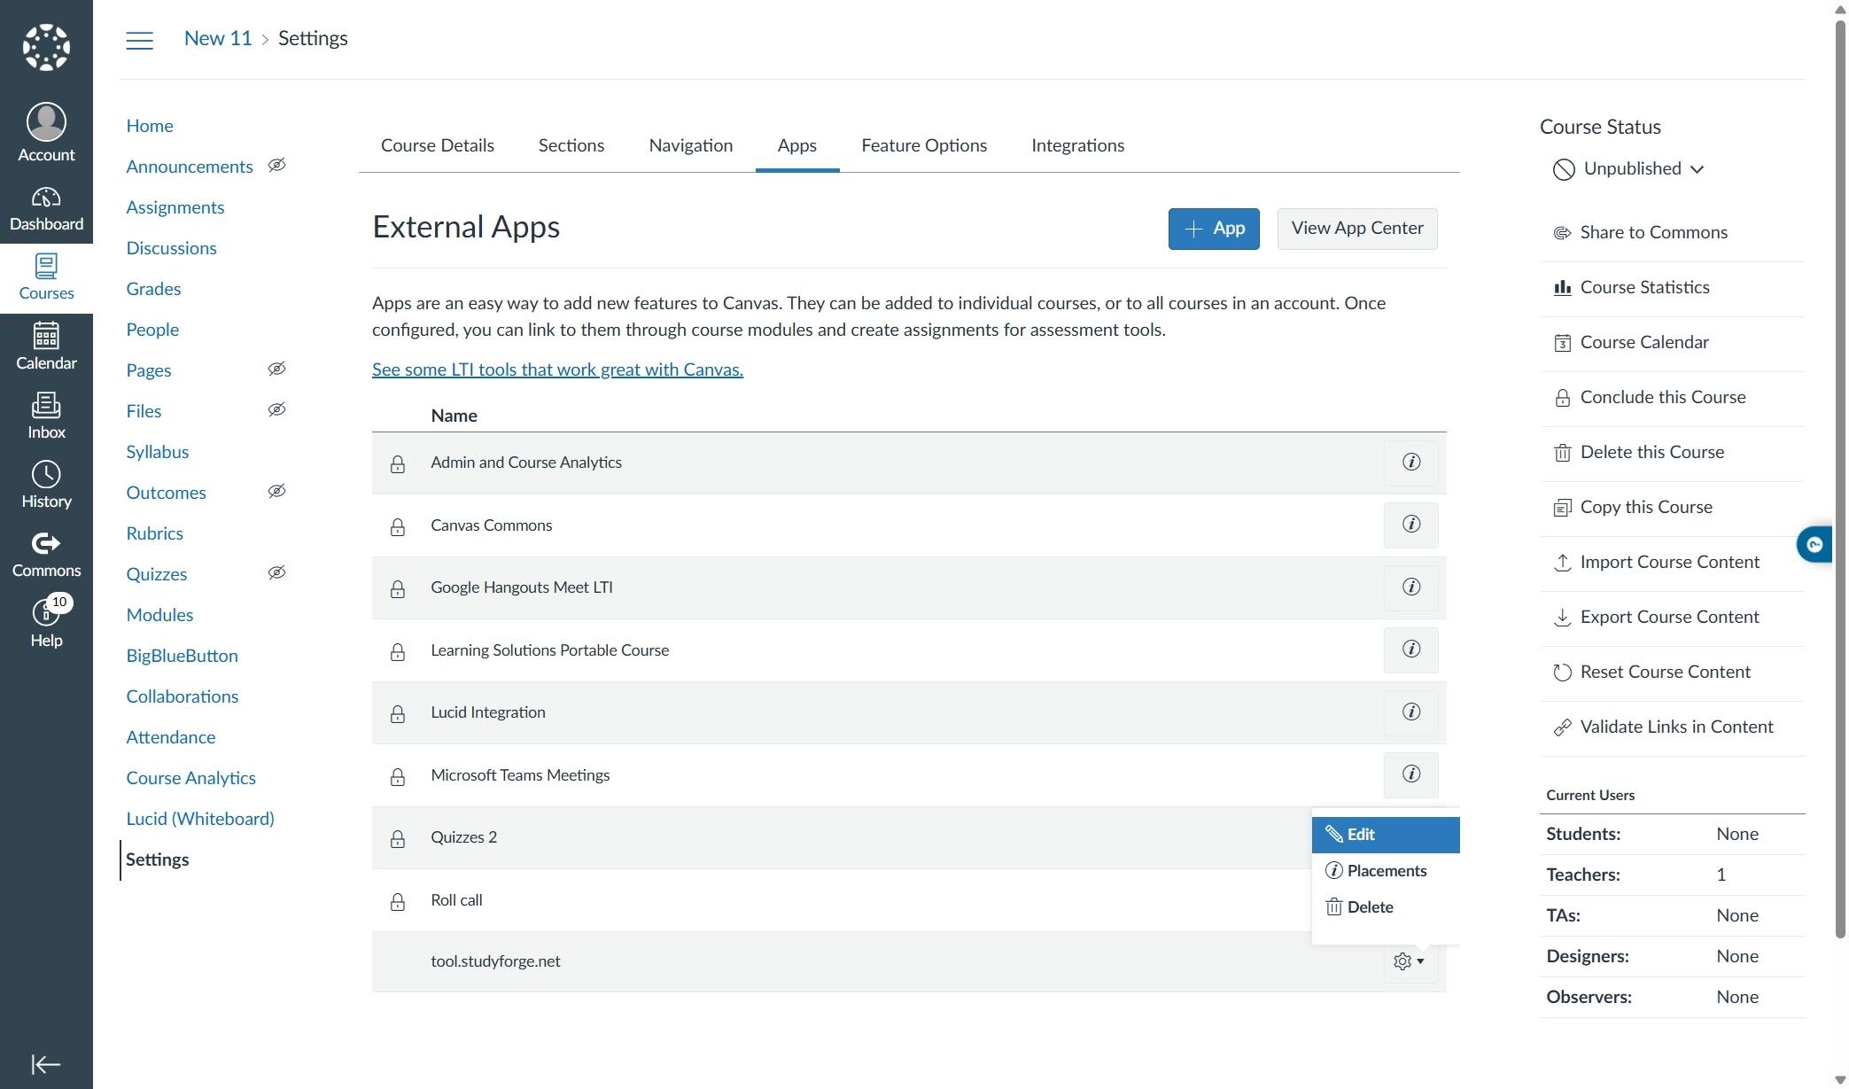Image resolution: width=1849 pixels, height=1089 pixels.
Task: Open the Calendar in the global sidebar
Action: click(x=46, y=346)
